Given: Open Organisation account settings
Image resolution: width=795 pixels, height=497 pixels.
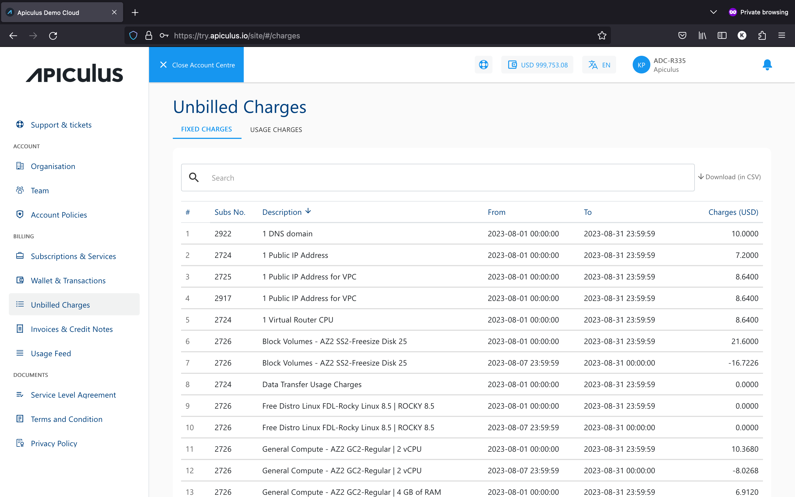Looking at the screenshot, I should 53,166.
